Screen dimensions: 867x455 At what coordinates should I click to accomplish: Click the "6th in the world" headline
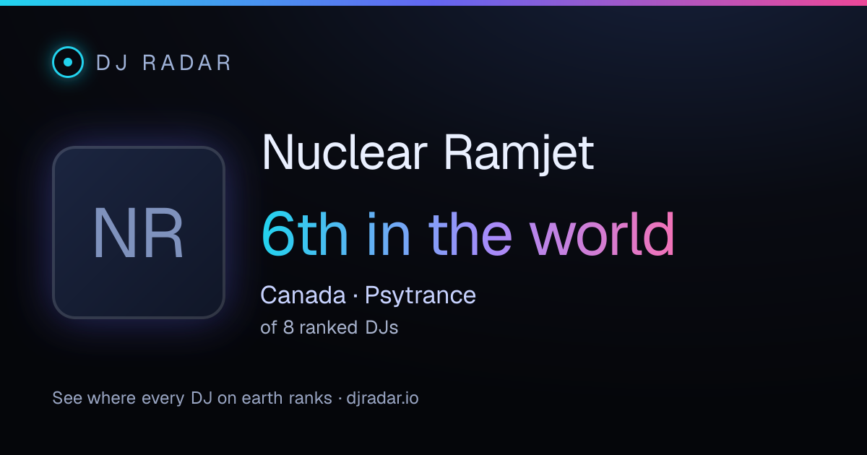tap(468, 234)
